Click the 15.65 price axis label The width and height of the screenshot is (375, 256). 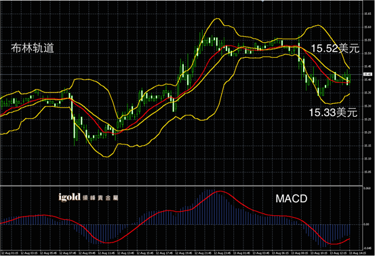[x=368, y=14]
